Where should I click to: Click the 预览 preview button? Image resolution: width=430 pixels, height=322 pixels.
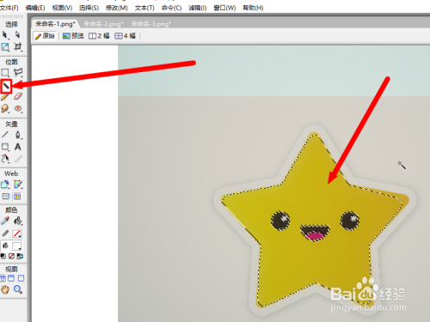click(x=73, y=36)
